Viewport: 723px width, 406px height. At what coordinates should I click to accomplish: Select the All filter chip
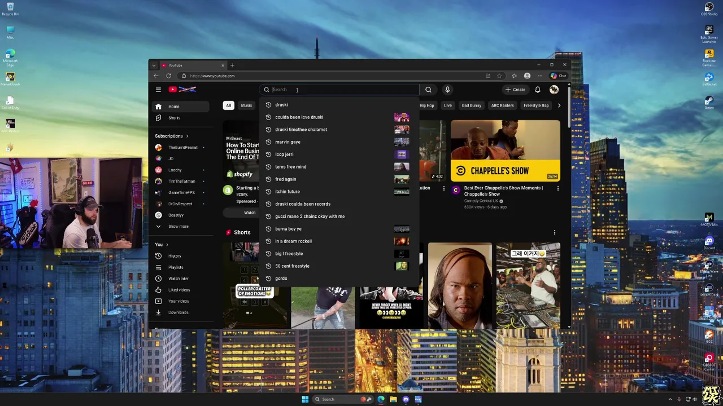(228, 105)
